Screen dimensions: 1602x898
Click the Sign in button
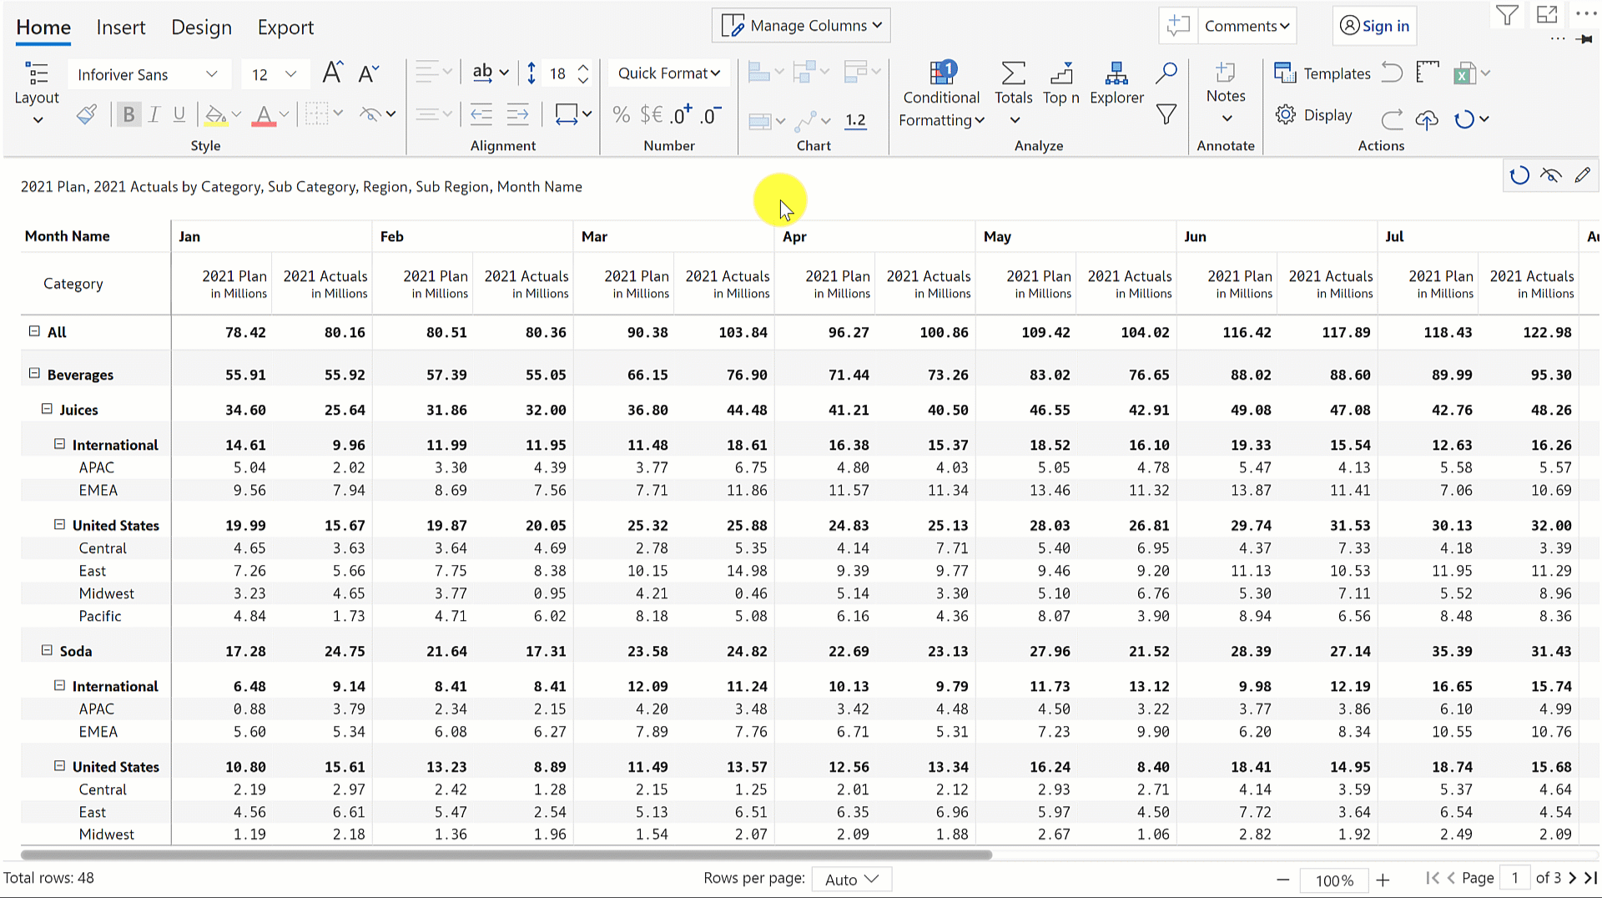(x=1374, y=26)
